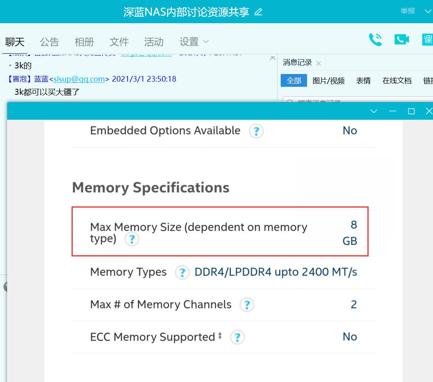The height and width of the screenshot is (382, 433).
Task: Click the voice call icon
Action: coord(375,40)
